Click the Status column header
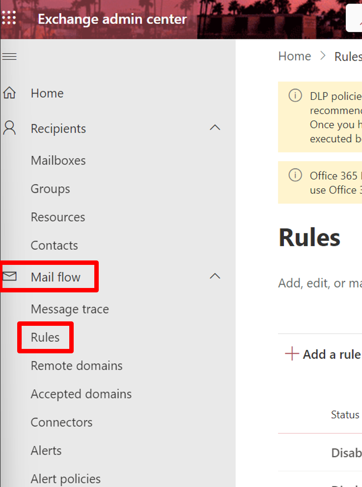Screen dimensions: 362x487 [345, 415]
